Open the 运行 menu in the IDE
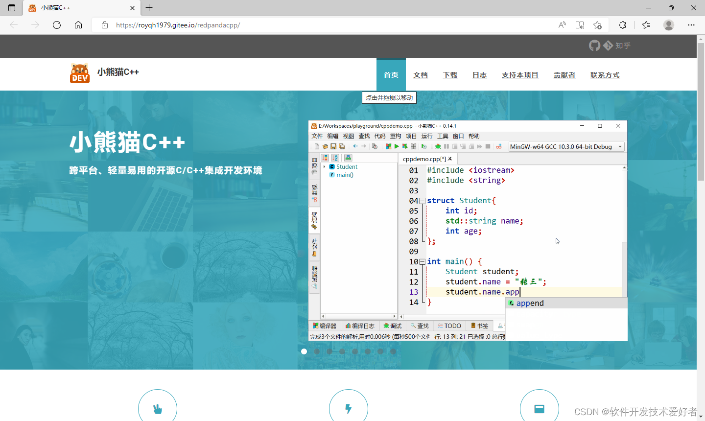705x421 pixels. tap(427, 136)
